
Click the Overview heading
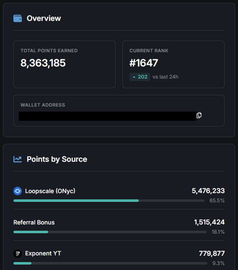point(44,18)
